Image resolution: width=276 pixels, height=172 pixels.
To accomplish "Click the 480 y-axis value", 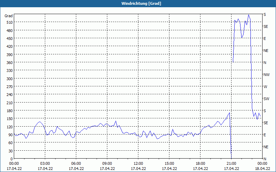I will 10,31.
